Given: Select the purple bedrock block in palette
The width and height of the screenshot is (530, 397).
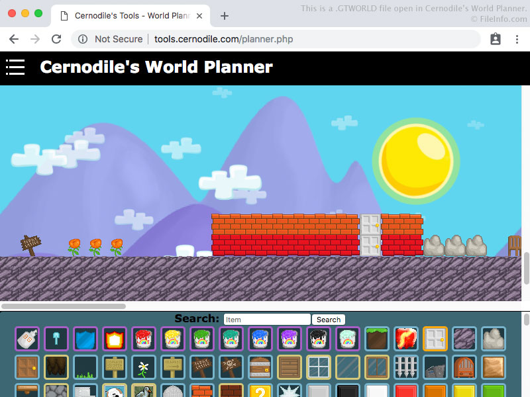Looking at the screenshot, I should click(464, 339).
